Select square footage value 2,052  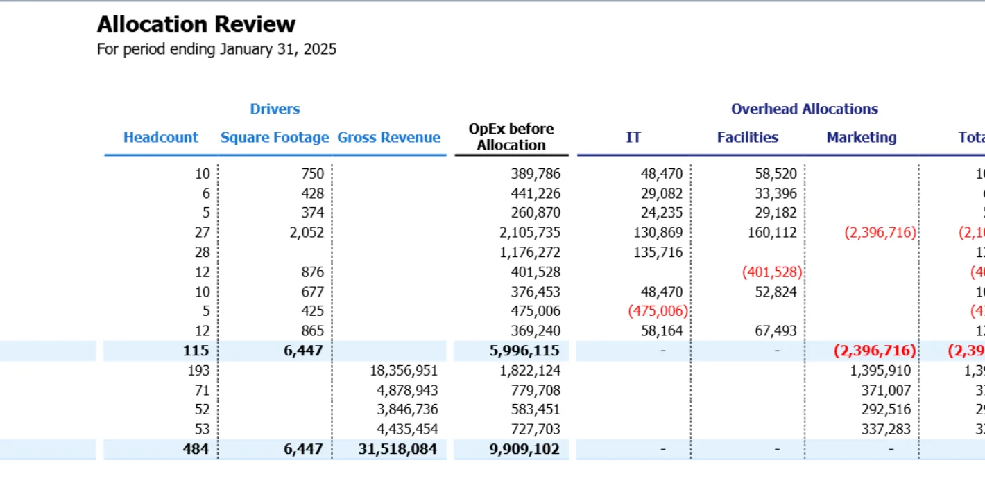[307, 233]
